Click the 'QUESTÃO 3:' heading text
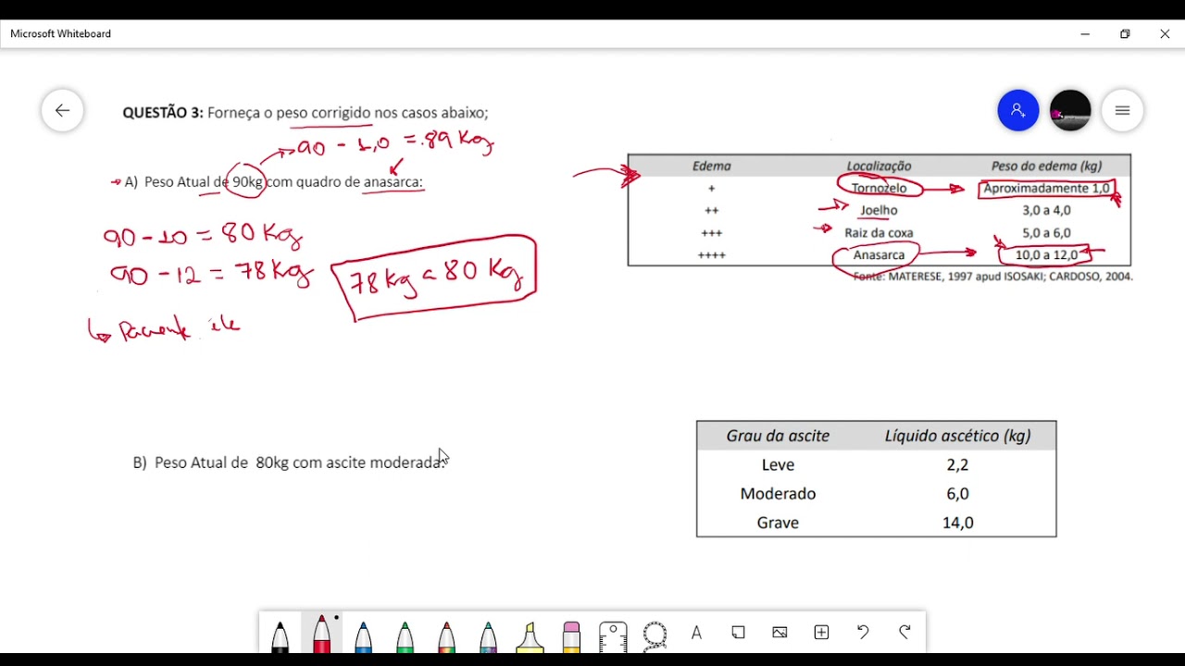This screenshot has width=1185, height=666. (163, 113)
